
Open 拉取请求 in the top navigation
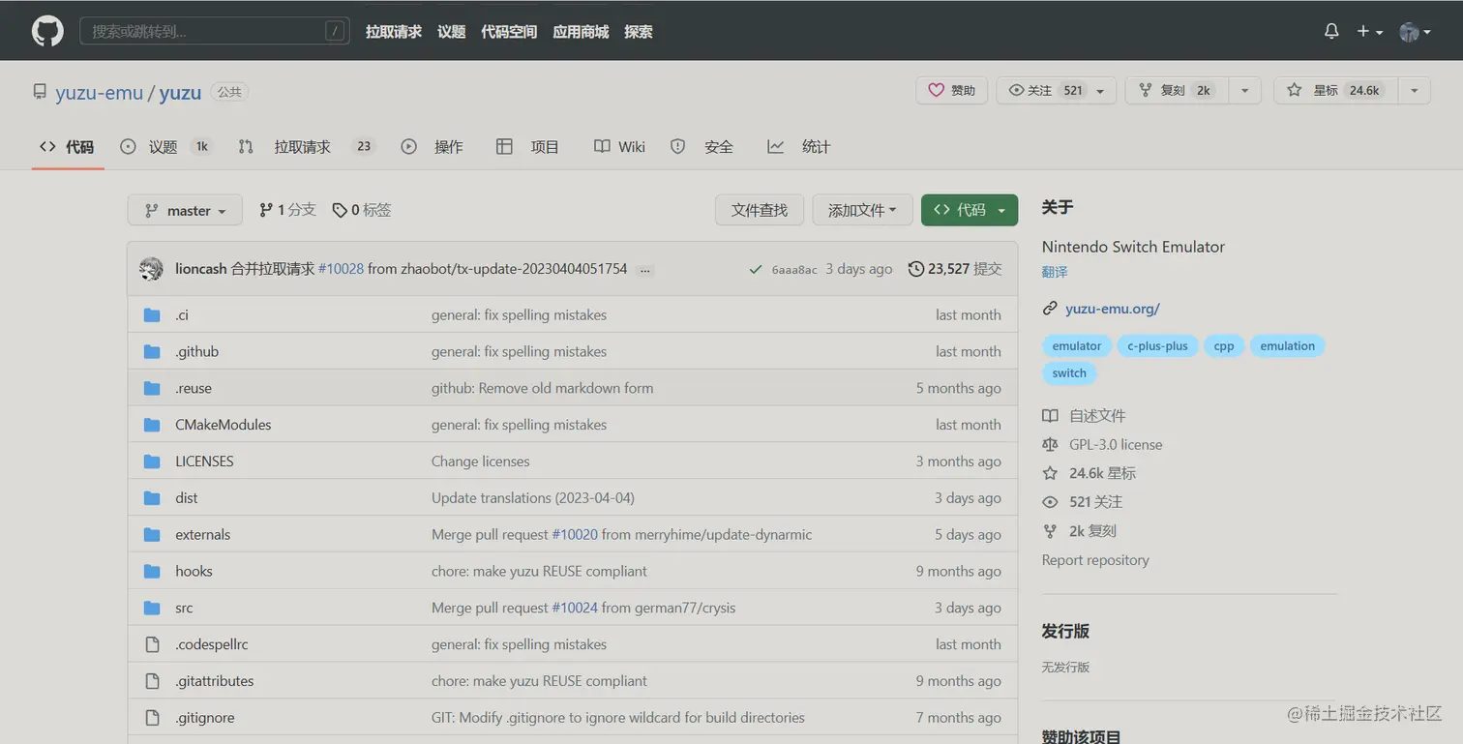(x=394, y=31)
